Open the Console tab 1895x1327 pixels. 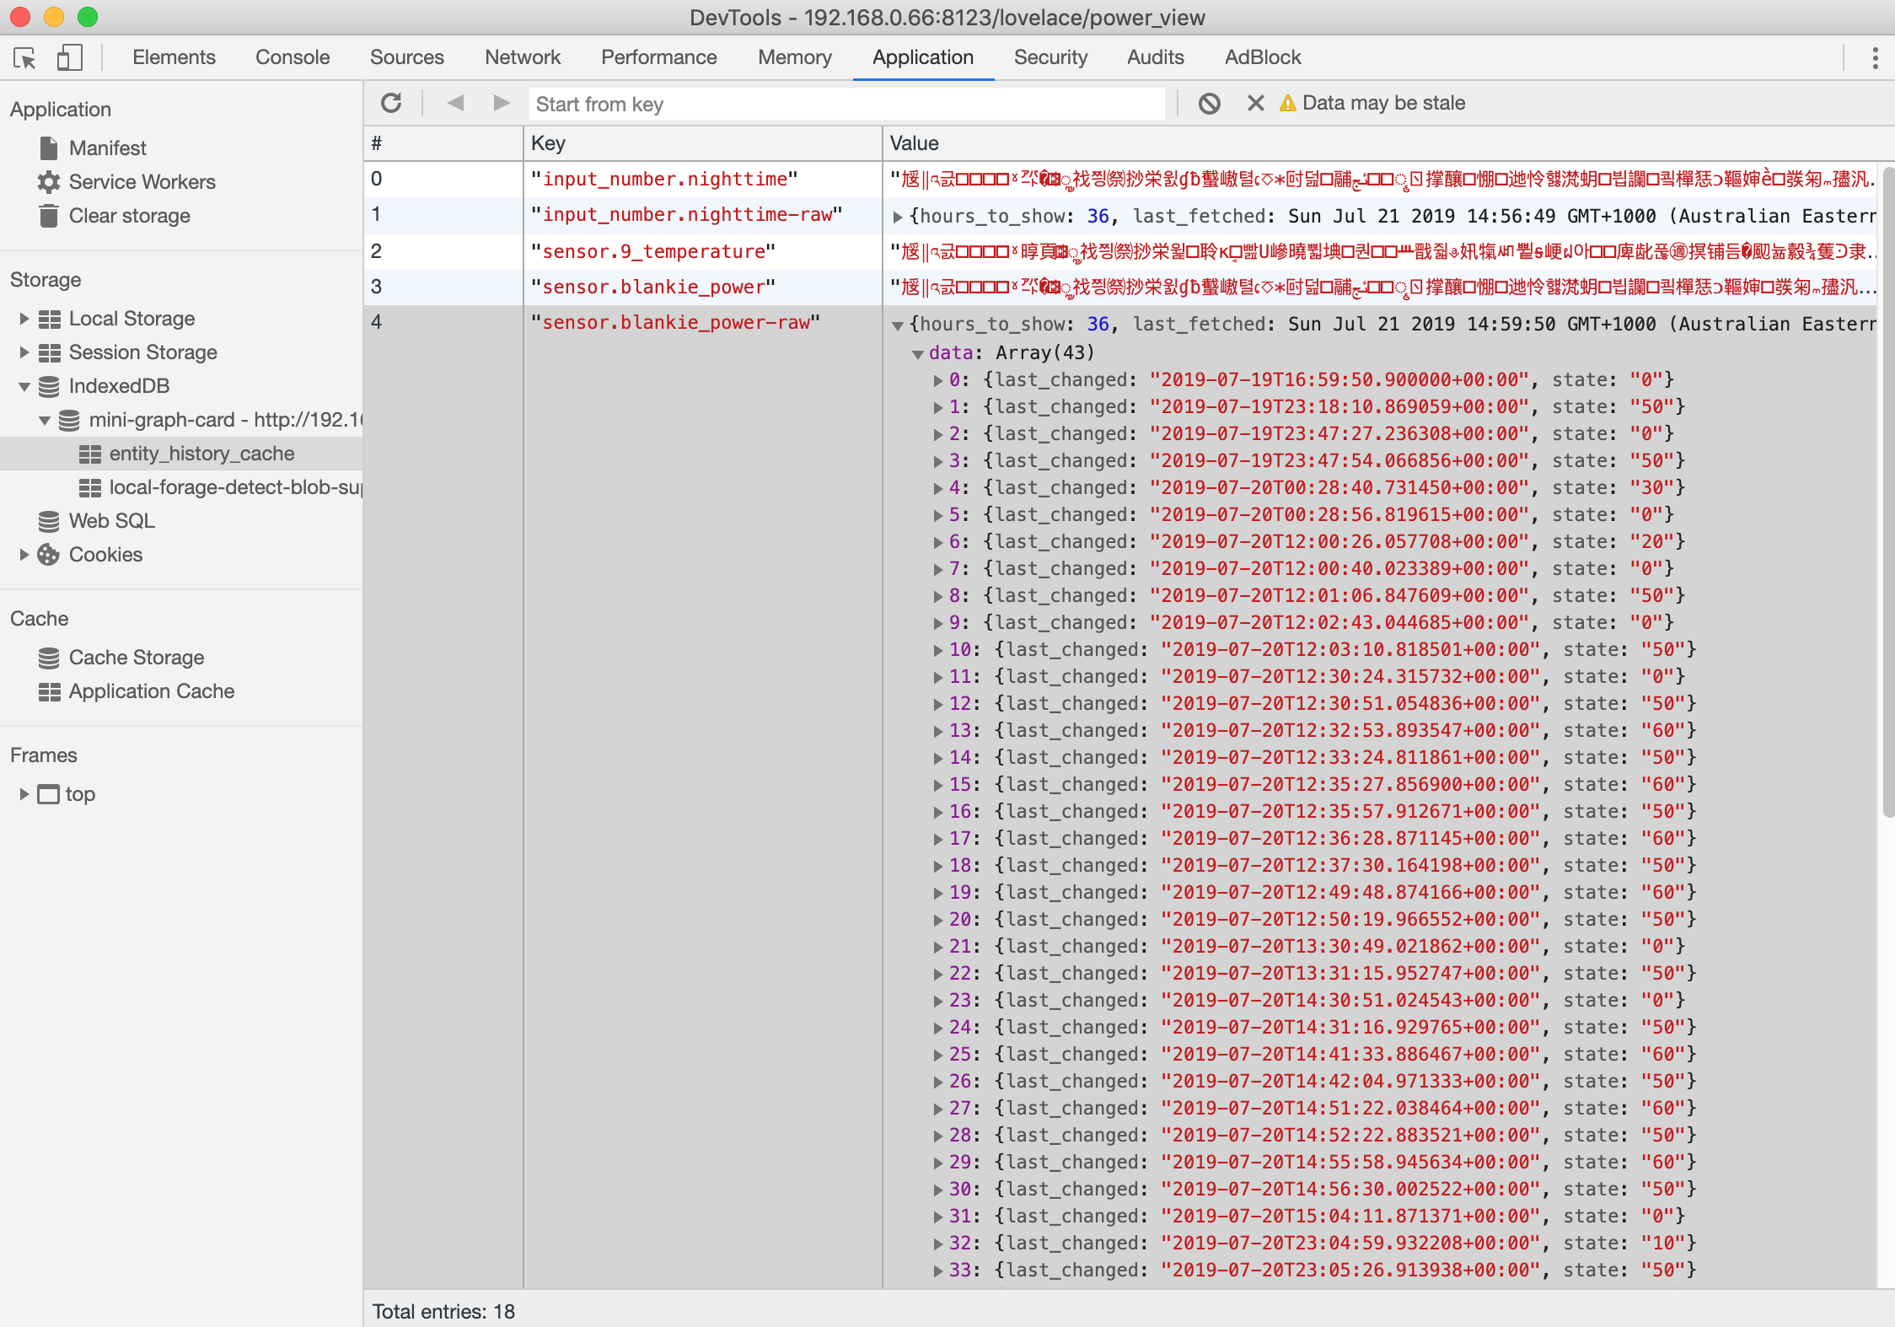tap(292, 57)
